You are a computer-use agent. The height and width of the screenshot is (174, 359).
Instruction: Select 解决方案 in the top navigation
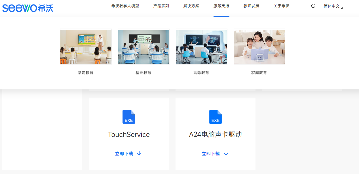(191, 6)
